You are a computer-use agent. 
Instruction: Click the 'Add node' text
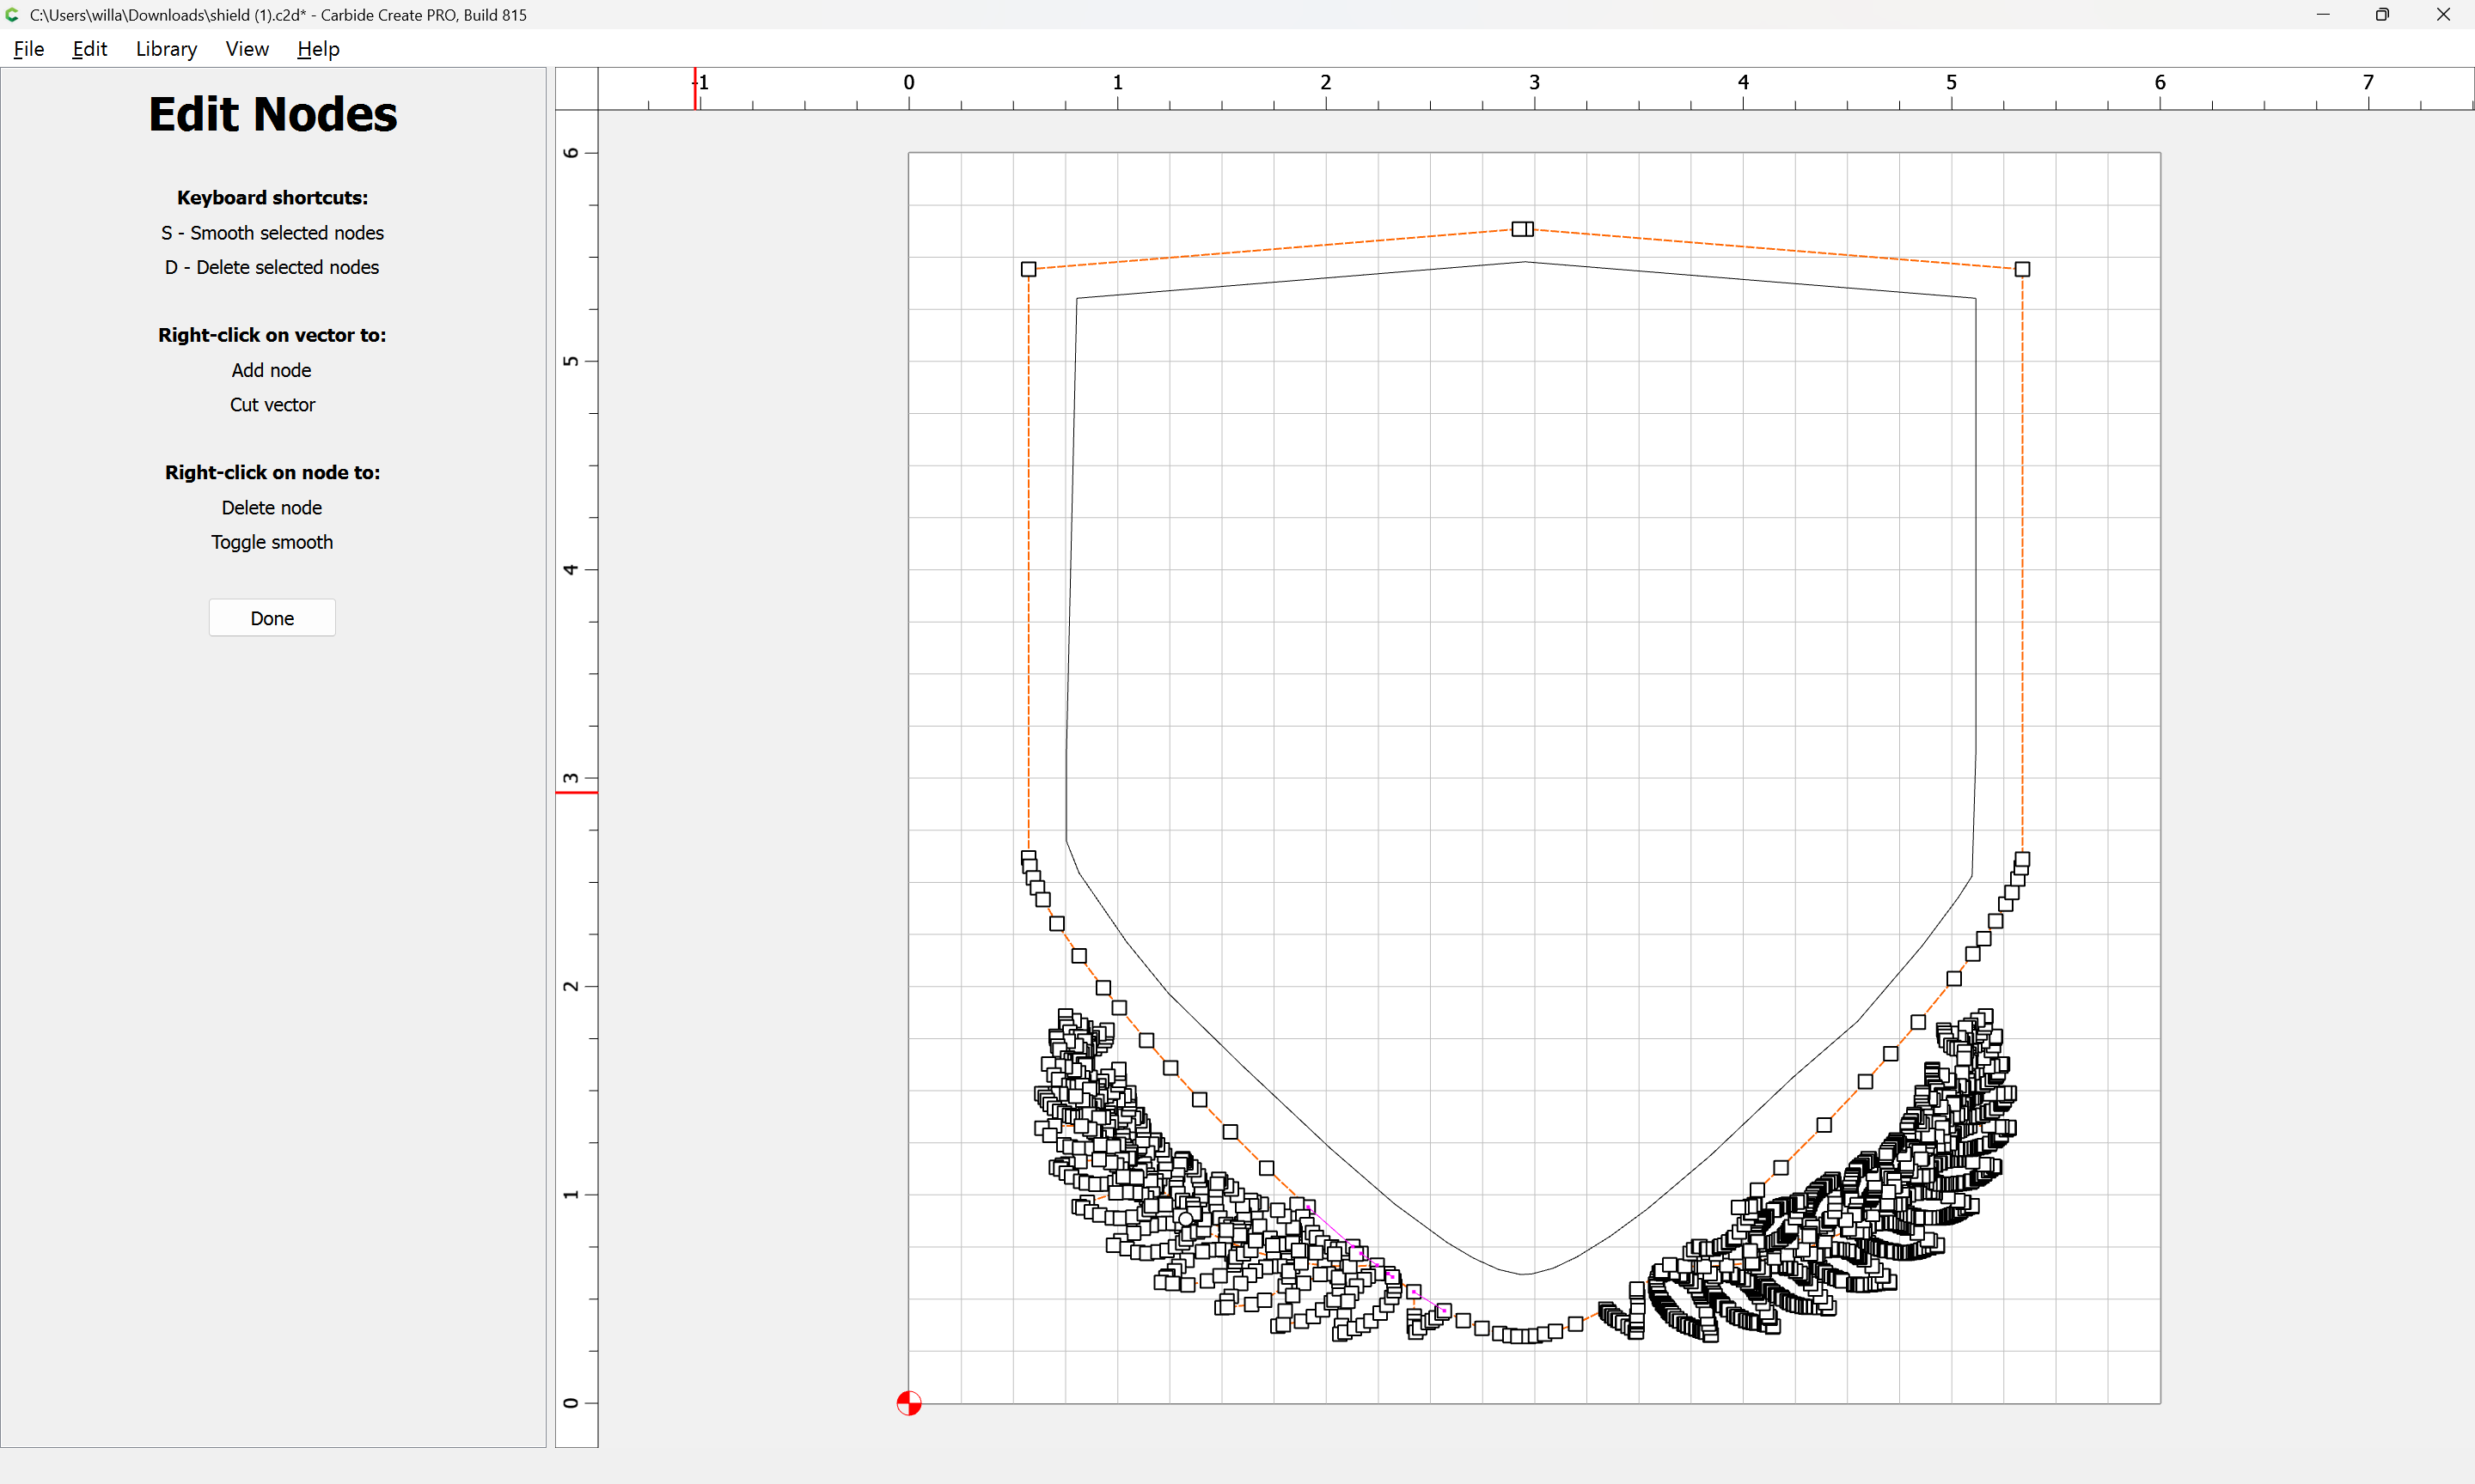[271, 370]
